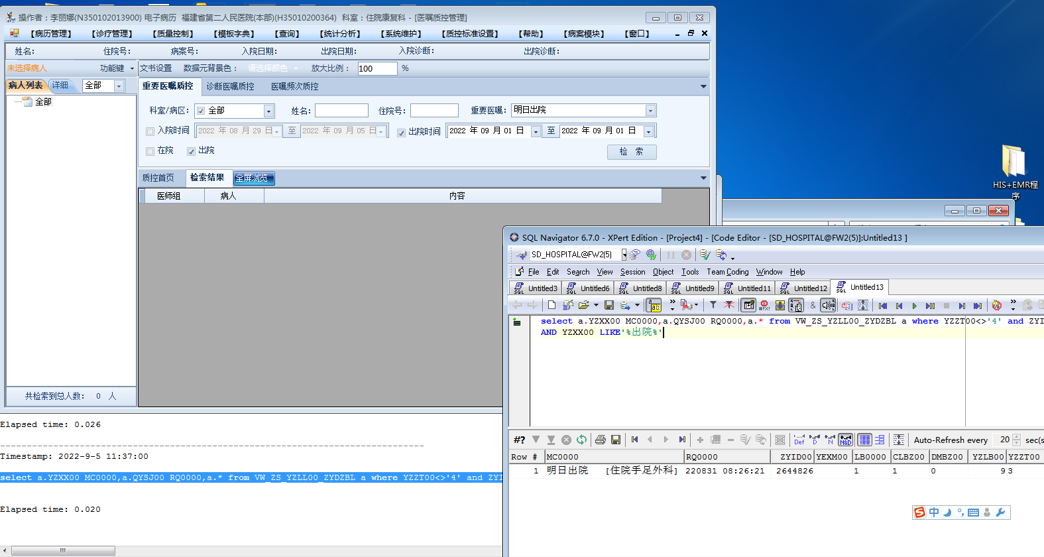Toggle the 出院时间 checkbox
The height and width of the screenshot is (557, 1044).
[x=401, y=133]
